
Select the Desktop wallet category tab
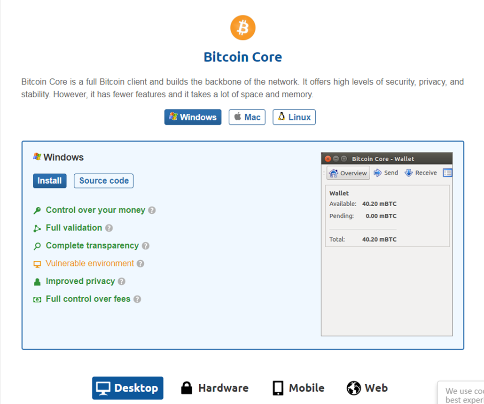click(128, 388)
